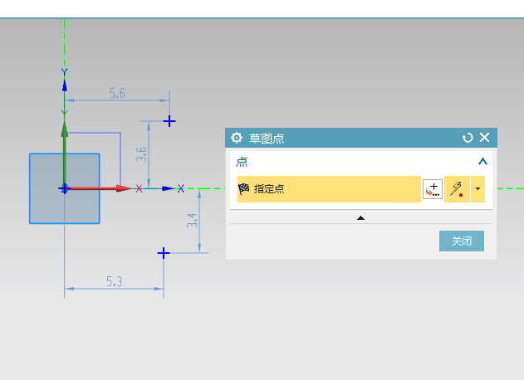Reset the 草图点 dialog
The height and width of the screenshot is (380, 524).
coord(468,138)
